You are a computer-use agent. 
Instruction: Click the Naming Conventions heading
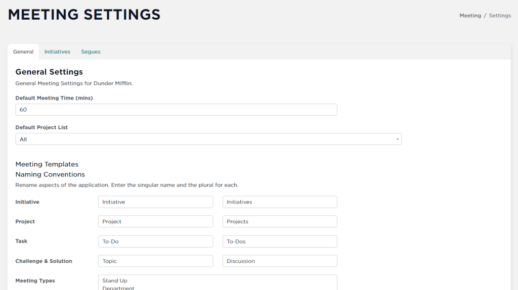[x=50, y=174]
